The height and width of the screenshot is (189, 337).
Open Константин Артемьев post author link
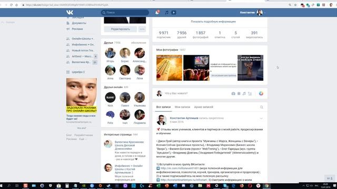click(x=184, y=118)
